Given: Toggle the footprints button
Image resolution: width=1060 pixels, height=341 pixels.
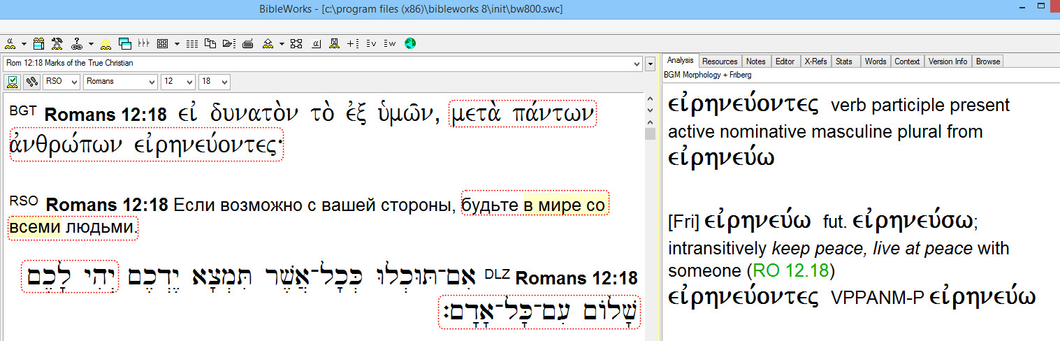Looking at the screenshot, I should (31, 82).
